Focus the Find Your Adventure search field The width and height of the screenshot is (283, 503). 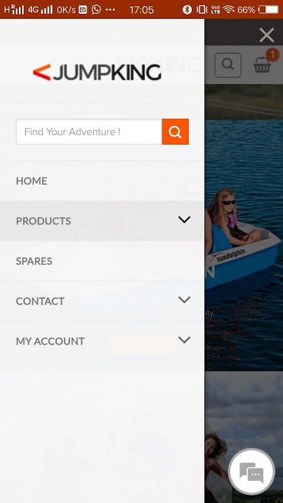(x=89, y=131)
